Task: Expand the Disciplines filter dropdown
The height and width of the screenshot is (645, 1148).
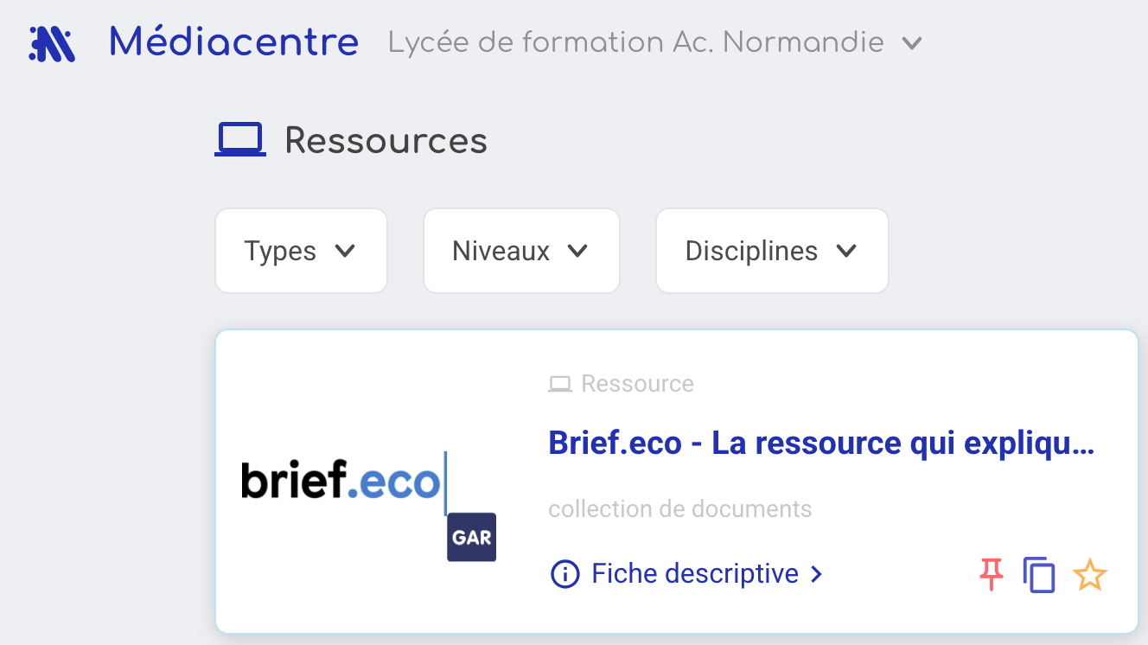Action: coord(771,252)
